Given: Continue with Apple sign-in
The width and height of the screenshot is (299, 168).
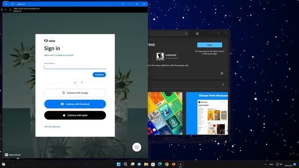Looking at the screenshot, I should tap(75, 115).
